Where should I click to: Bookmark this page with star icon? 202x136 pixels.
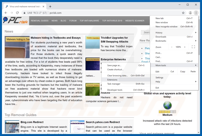pos(183,13)
